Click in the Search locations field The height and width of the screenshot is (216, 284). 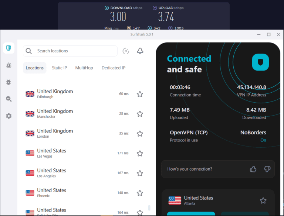click(74, 51)
